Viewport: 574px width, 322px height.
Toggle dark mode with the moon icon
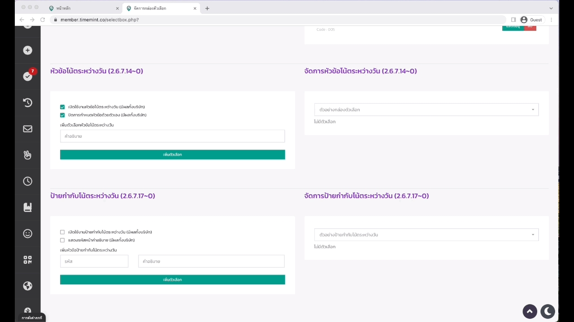click(x=548, y=311)
